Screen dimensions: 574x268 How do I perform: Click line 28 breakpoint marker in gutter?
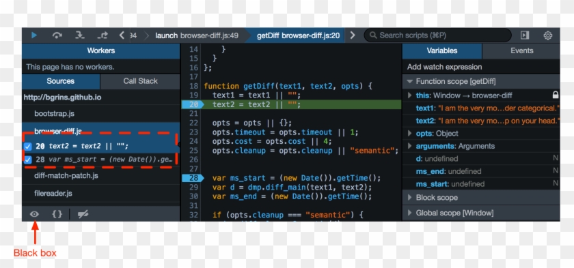(193, 178)
